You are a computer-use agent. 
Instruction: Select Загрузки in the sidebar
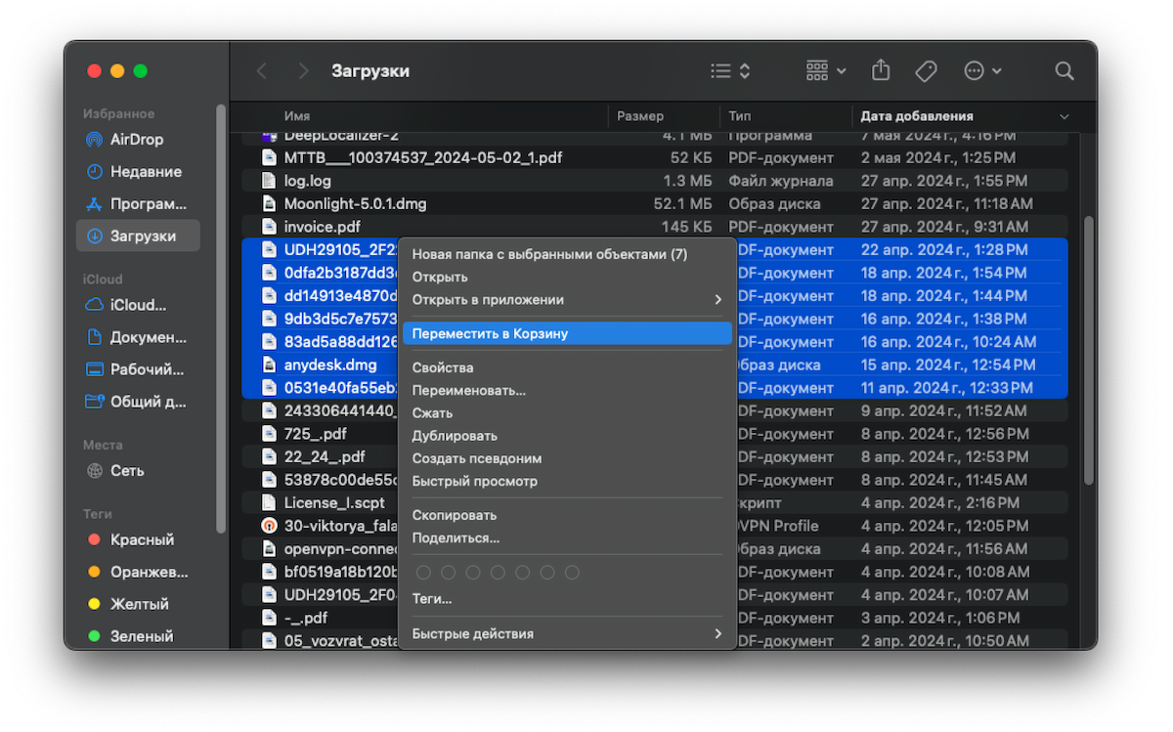tap(138, 236)
